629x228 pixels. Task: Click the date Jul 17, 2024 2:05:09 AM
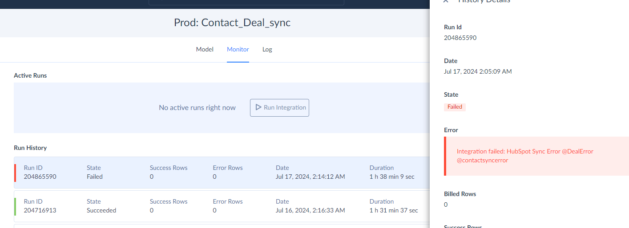point(478,71)
